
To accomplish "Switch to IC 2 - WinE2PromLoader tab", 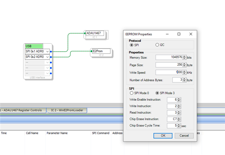I will pos(67,110).
